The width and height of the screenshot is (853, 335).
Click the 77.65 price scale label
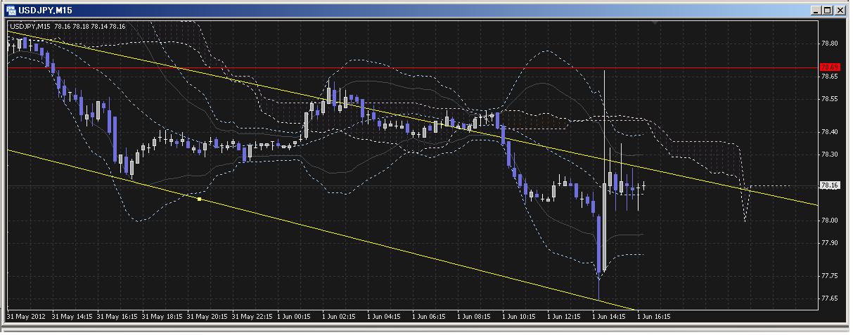(830, 298)
